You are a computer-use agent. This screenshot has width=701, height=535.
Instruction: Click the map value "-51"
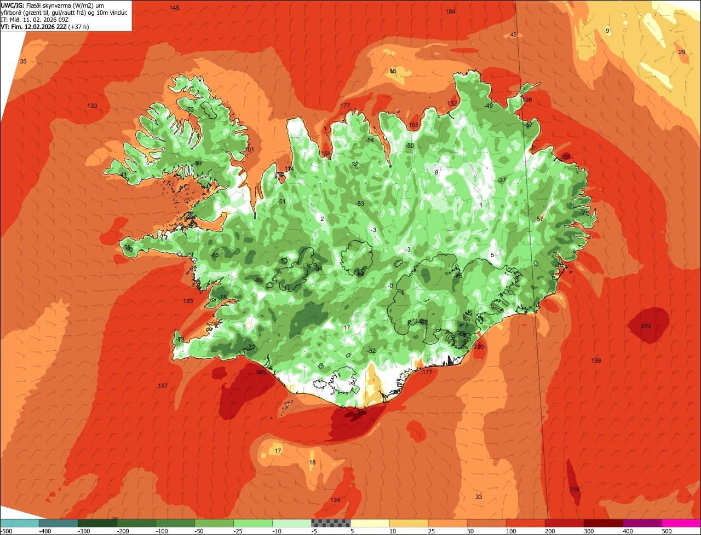281,201
